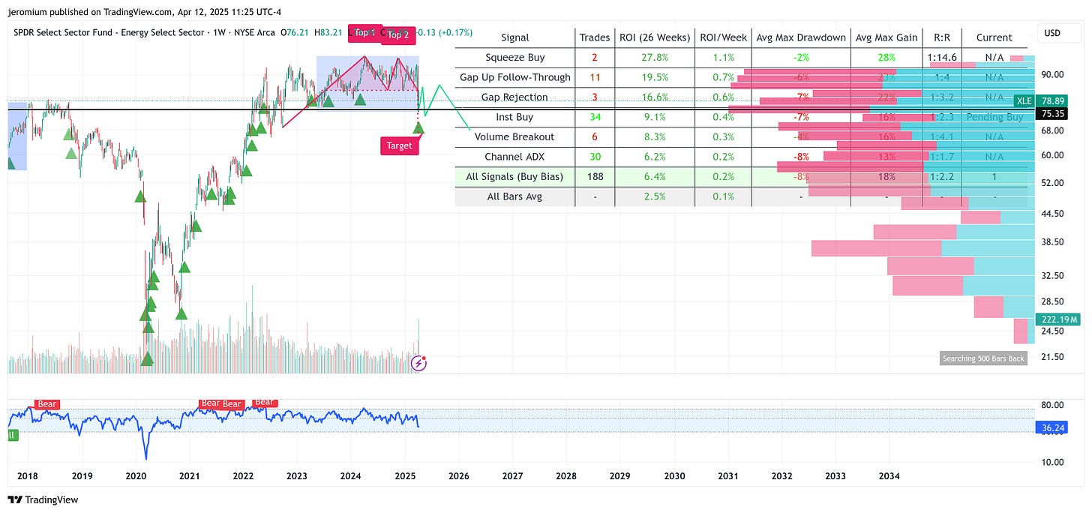This screenshot has height=513, width=1092.
Task: Click the 8.3% ROI value
Action: click(653, 136)
